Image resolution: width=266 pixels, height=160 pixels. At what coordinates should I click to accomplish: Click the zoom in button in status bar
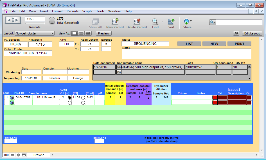coord(18,155)
